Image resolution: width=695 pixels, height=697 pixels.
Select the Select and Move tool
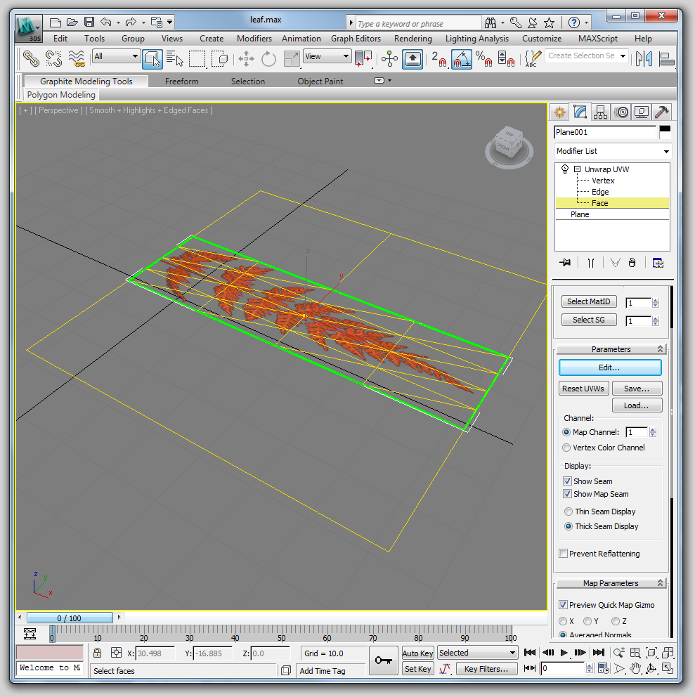pos(246,59)
